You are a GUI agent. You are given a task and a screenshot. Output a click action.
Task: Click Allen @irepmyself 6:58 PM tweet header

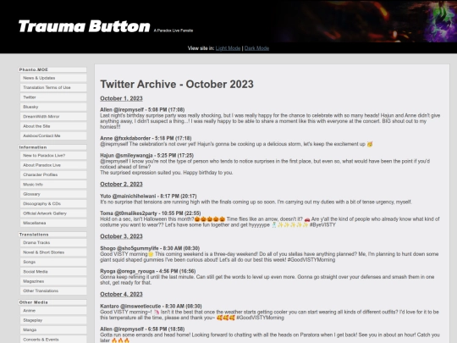point(142,329)
